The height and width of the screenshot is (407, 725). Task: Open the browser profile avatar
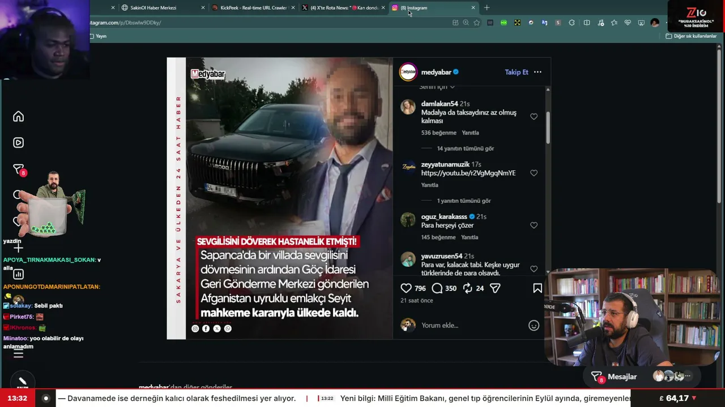(x=655, y=23)
